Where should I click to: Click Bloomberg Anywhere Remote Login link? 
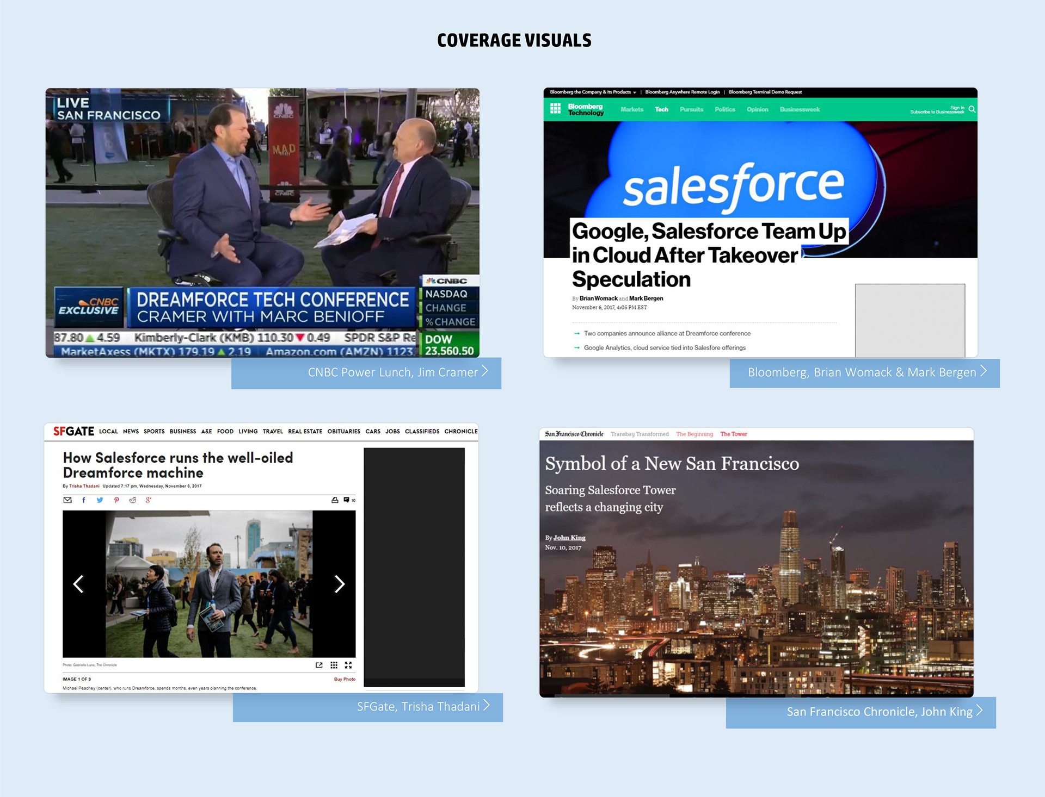tap(682, 92)
